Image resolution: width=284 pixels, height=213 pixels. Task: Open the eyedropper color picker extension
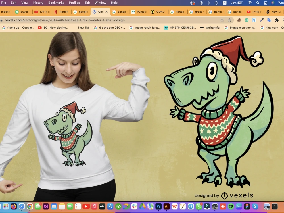click(x=262, y=20)
